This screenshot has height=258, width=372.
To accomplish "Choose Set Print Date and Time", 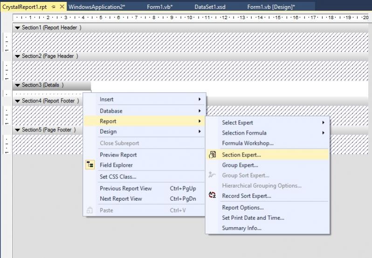I will coord(268,218).
